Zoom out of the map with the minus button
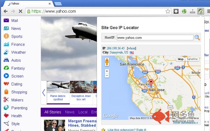 coord(107,75)
